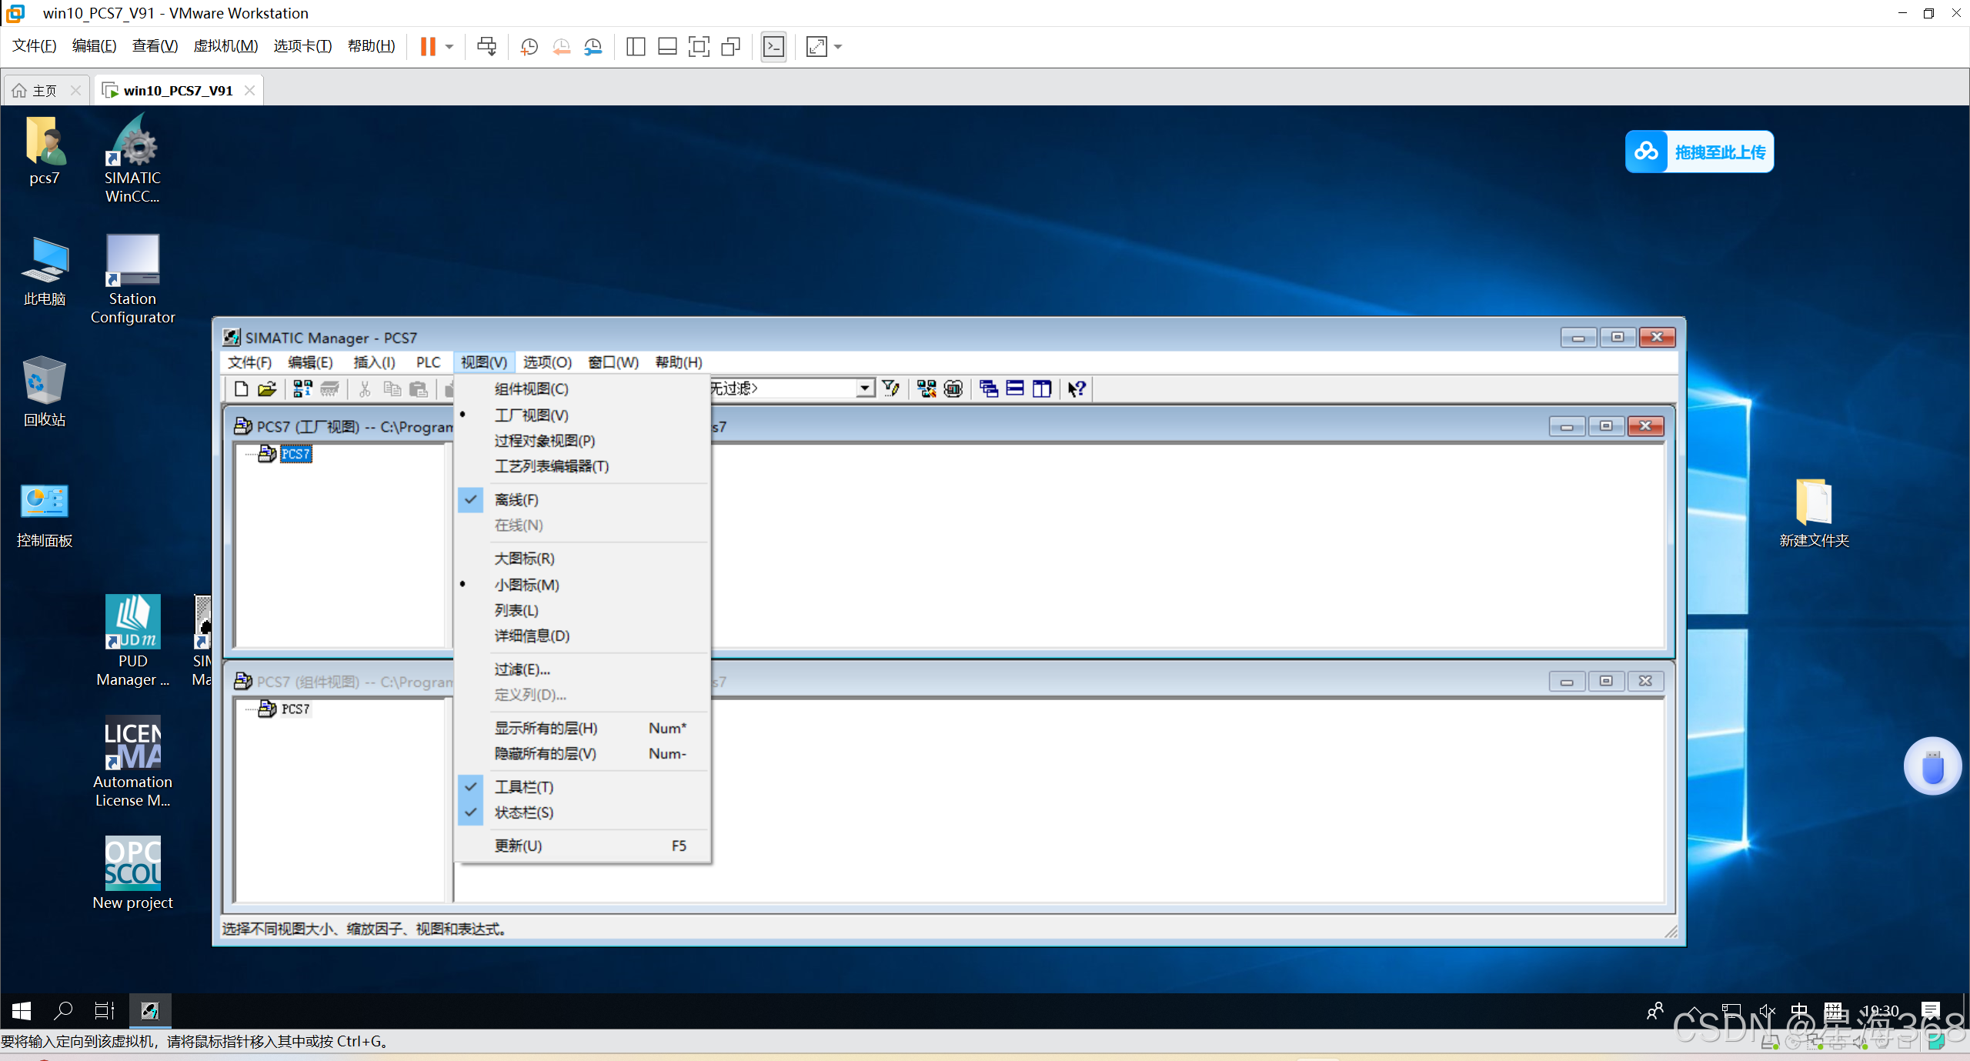The height and width of the screenshot is (1061, 1970).
Task: Click the Configure Network toolbar icon
Action: [x=927, y=389]
